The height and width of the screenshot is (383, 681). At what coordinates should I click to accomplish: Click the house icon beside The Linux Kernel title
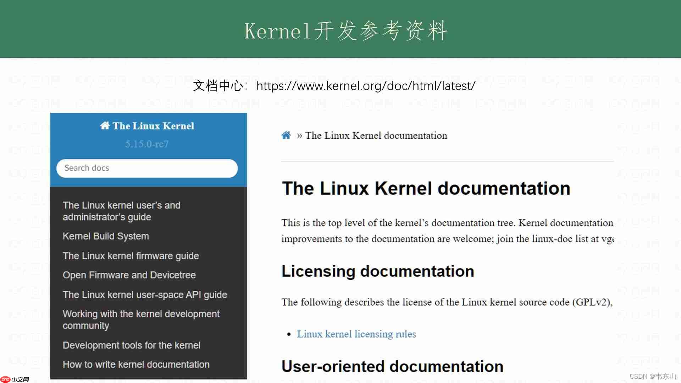coord(105,126)
